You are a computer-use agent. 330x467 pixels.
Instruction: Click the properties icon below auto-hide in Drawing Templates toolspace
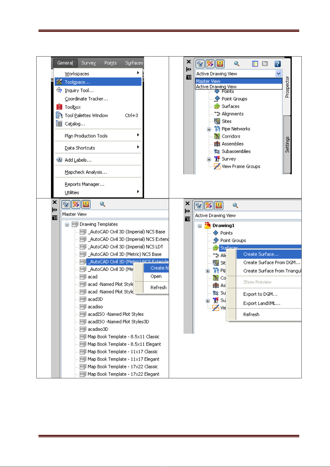click(55, 218)
